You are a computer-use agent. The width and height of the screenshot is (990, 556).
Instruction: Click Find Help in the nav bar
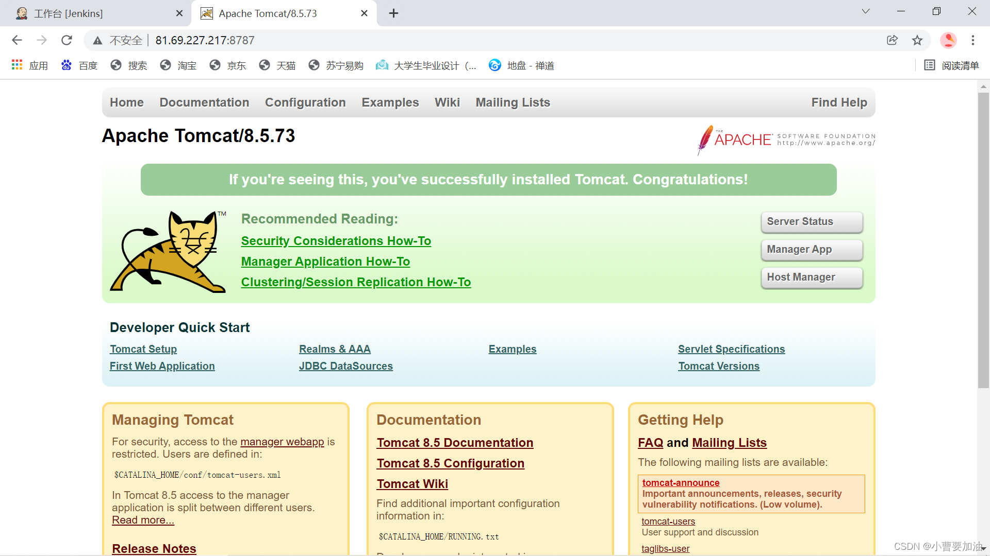(839, 102)
